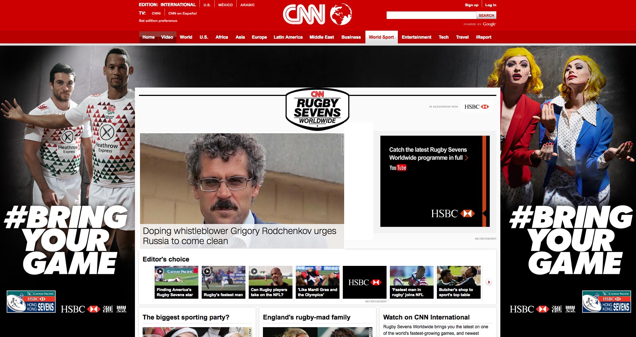
Task: Go to the Tech section
Action: tap(443, 37)
